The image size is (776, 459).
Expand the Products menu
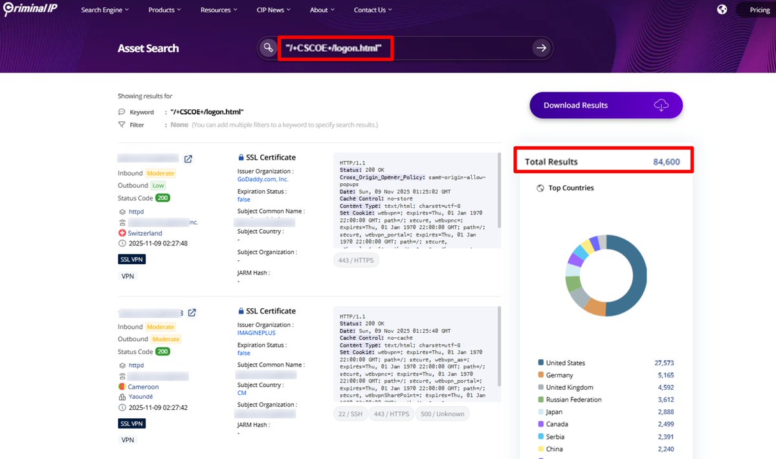coord(165,10)
